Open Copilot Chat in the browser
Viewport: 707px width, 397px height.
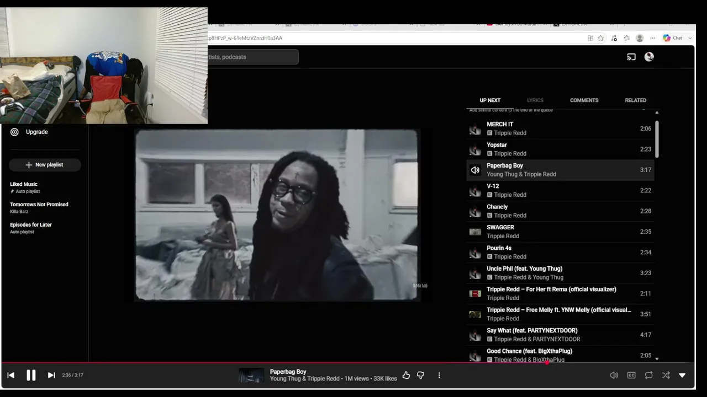672,38
